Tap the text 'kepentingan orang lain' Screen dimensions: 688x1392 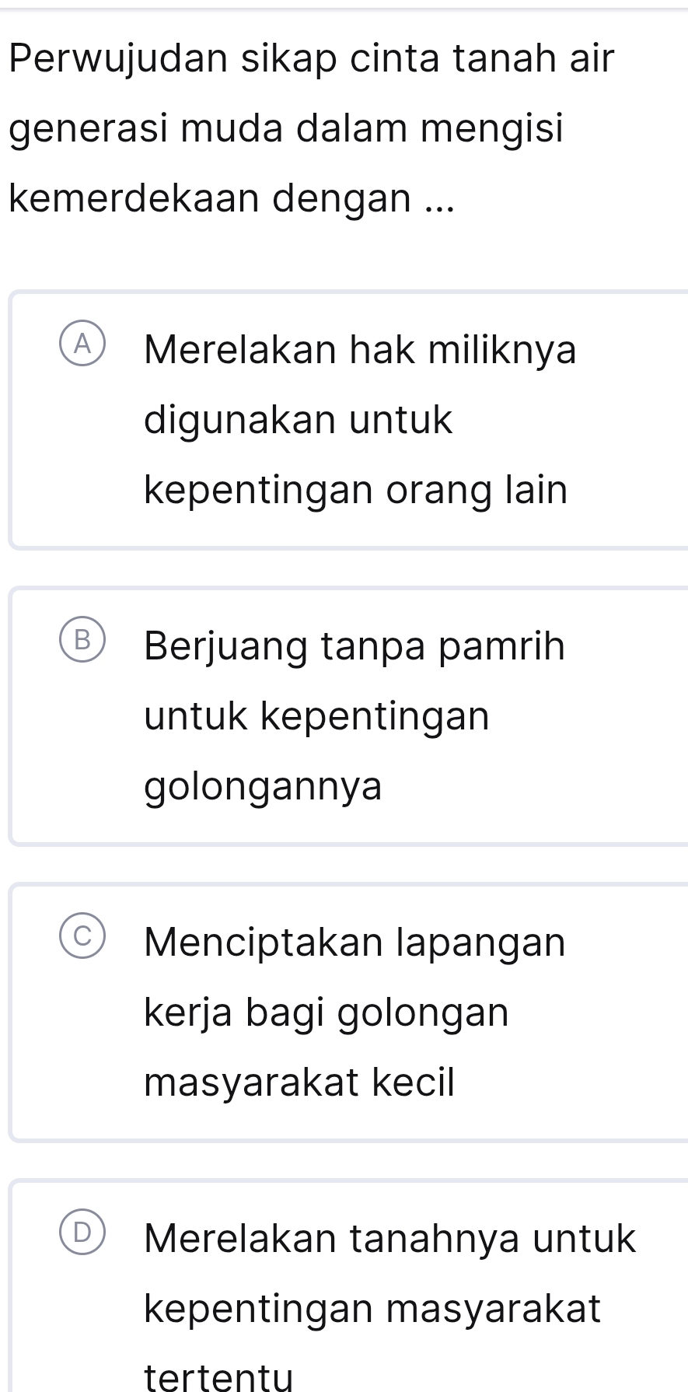pos(356,491)
